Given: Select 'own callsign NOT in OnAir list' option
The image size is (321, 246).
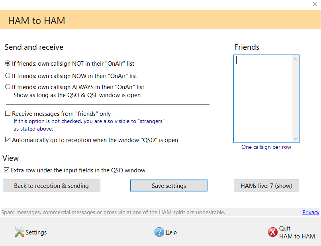Looking at the screenshot, I should coord(8,63).
